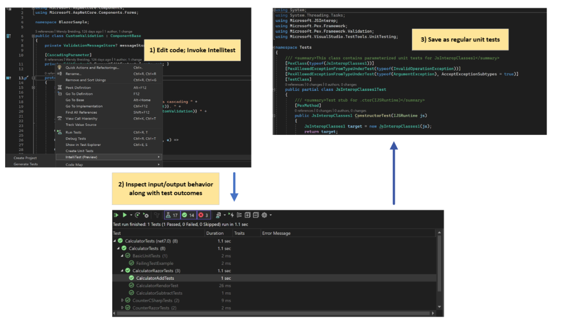Open the Run button dropdown arrow
The image size is (576, 336).
tap(131, 215)
